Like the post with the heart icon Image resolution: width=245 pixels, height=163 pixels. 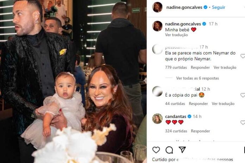[x=156, y=150]
